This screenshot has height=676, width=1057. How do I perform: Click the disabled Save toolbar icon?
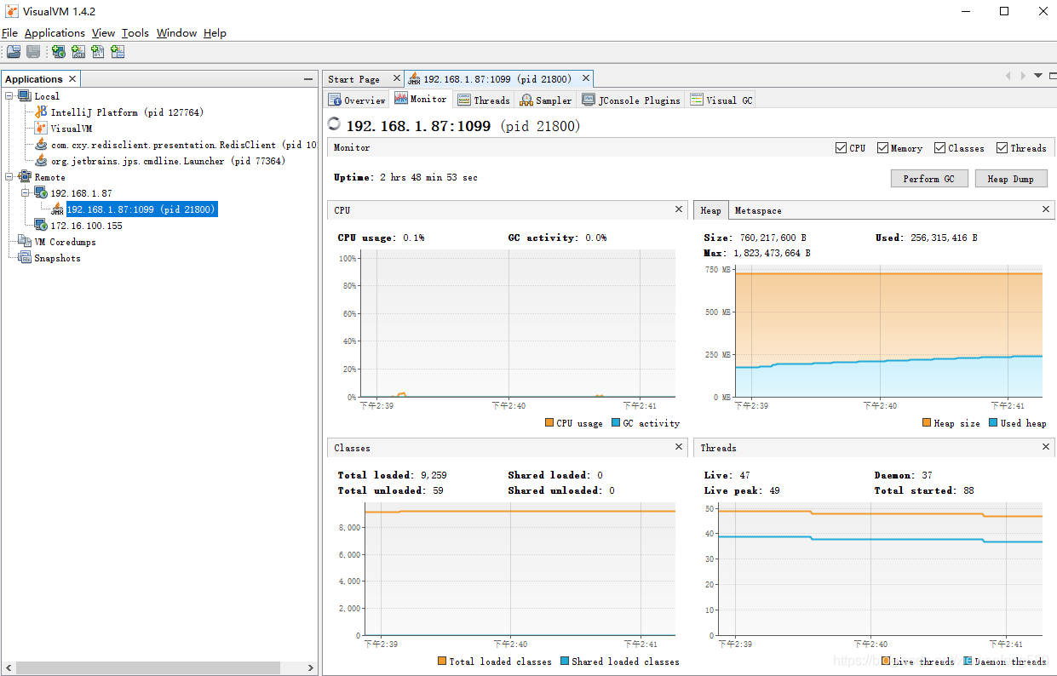33,52
